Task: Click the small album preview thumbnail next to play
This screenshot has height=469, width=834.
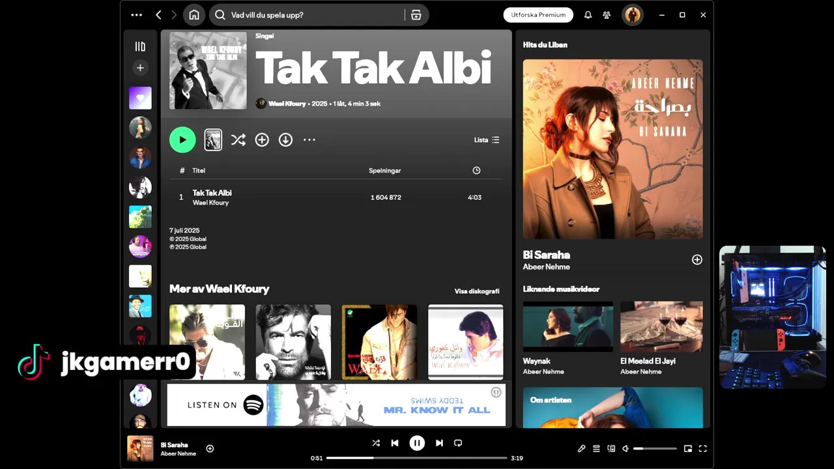Action: coord(213,140)
